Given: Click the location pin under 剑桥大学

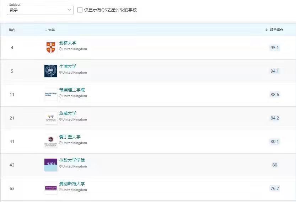Looking at the screenshot, I should [60, 49].
